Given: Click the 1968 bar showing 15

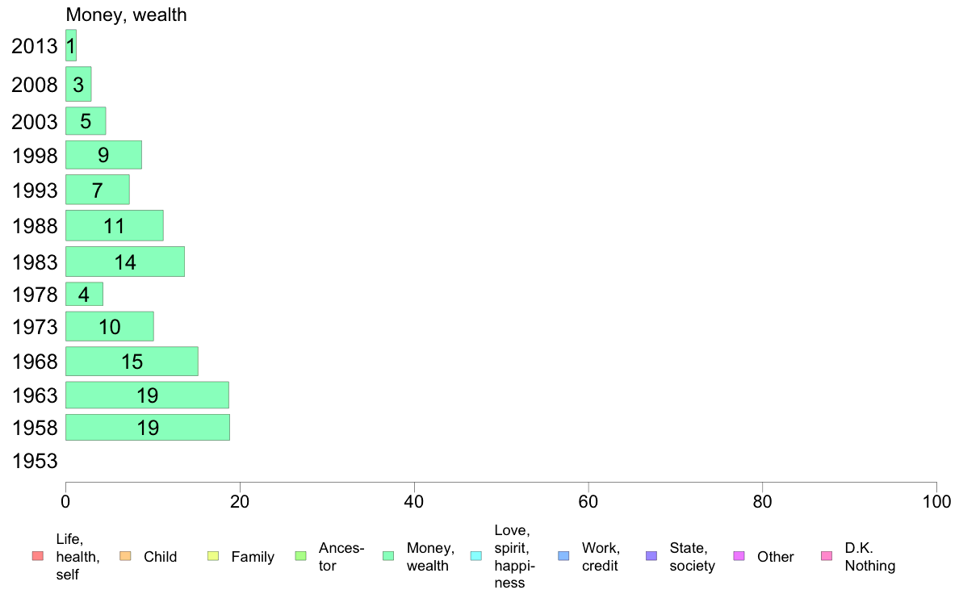Looking at the screenshot, I should pyautogui.click(x=132, y=361).
